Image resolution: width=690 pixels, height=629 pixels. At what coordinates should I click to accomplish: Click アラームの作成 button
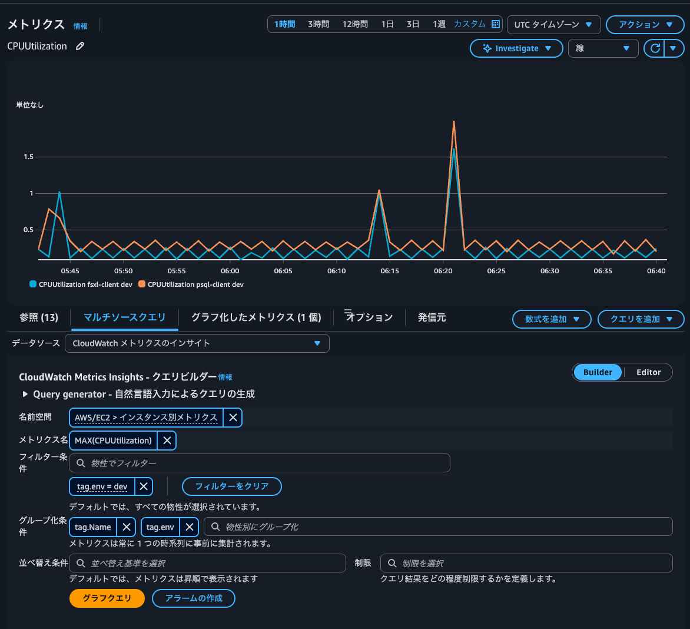(x=194, y=598)
